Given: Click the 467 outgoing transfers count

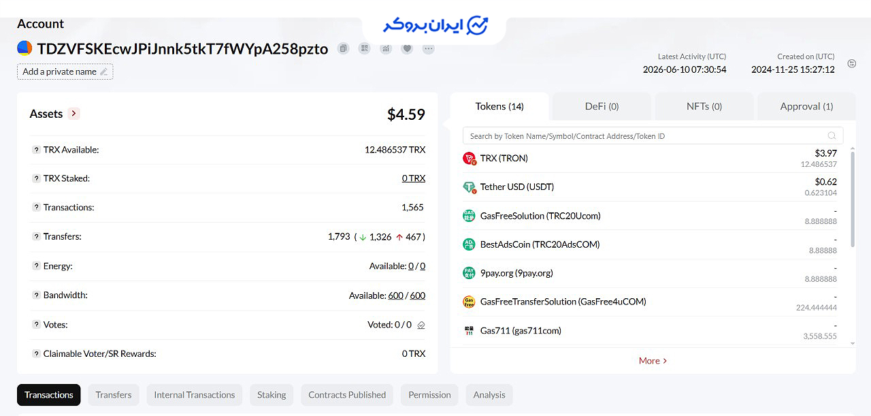Looking at the screenshot, I should click(414, 237).
